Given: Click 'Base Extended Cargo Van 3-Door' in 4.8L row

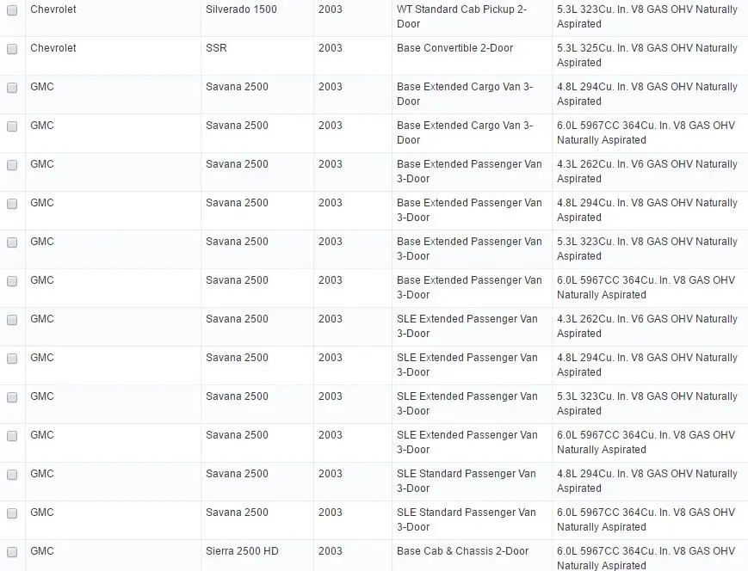Looking at the screenshot, I should tap(465, 94).
